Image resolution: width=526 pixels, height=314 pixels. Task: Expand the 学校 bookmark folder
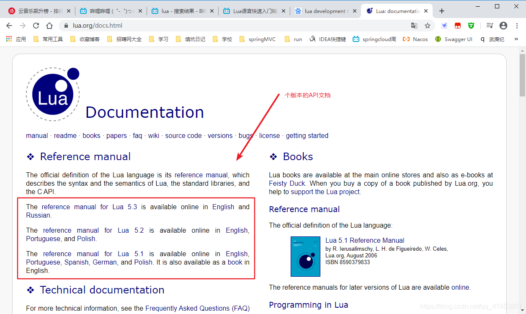222,39
